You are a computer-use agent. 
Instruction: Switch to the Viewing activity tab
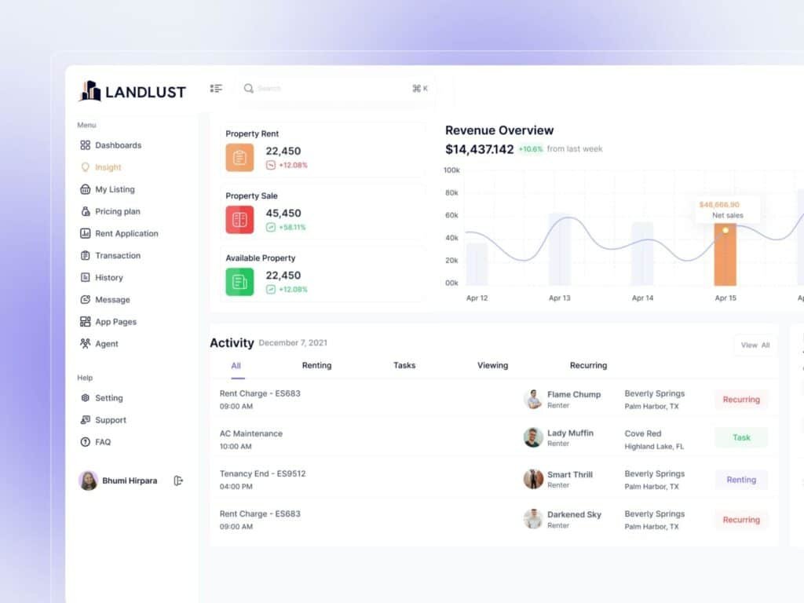click(493, 366)
